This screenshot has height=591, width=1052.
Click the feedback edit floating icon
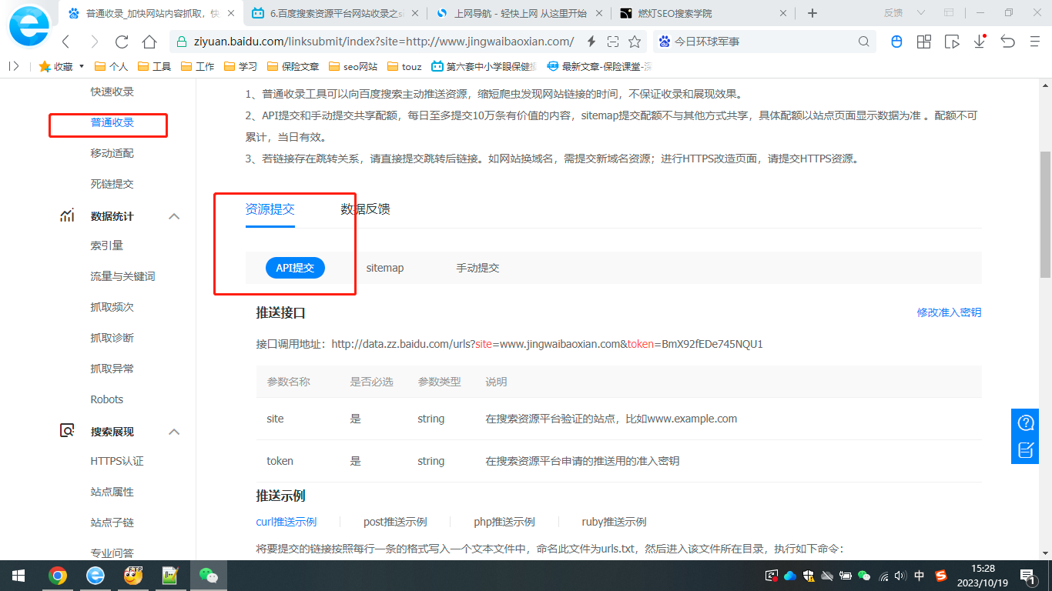click(1026, 450)
